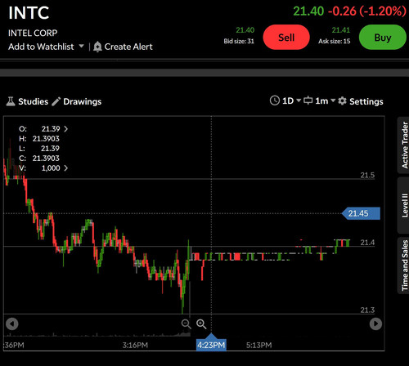Click the Create Alert link

pos(128,47)
